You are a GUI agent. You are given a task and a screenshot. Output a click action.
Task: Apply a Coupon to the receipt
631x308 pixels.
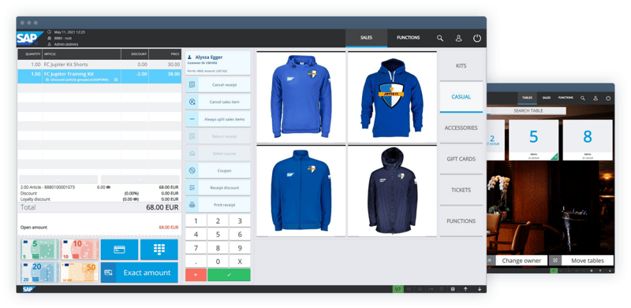[x=218, y=170]
